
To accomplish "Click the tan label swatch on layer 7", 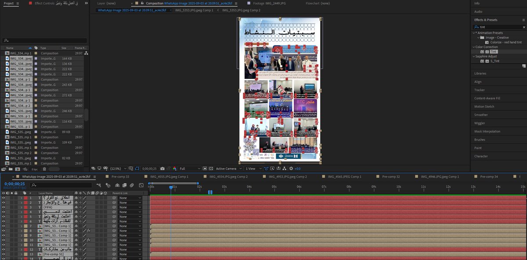I will coord(25,226).
